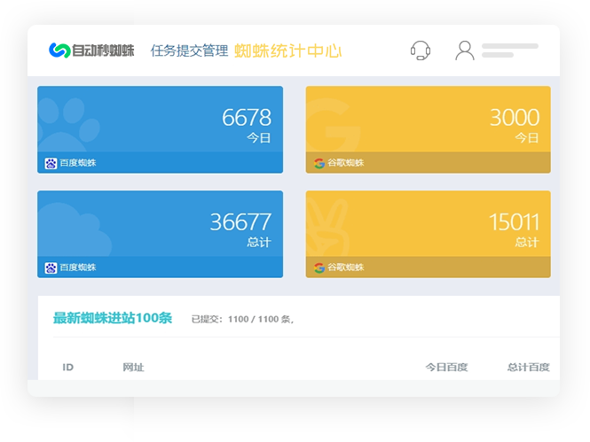The width and height of the screenshot is (590, 442).
Task: Click the number 3000
Action: click(515, 118)
